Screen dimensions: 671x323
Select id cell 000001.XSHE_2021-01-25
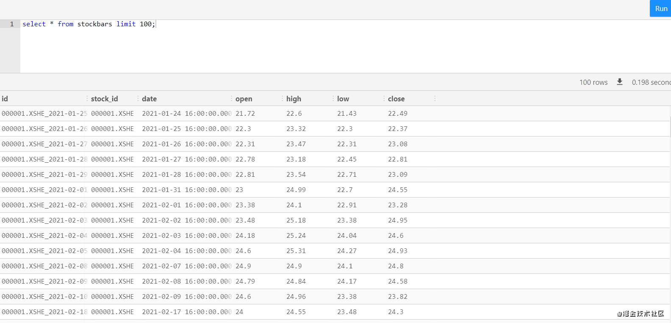[44, 114]
